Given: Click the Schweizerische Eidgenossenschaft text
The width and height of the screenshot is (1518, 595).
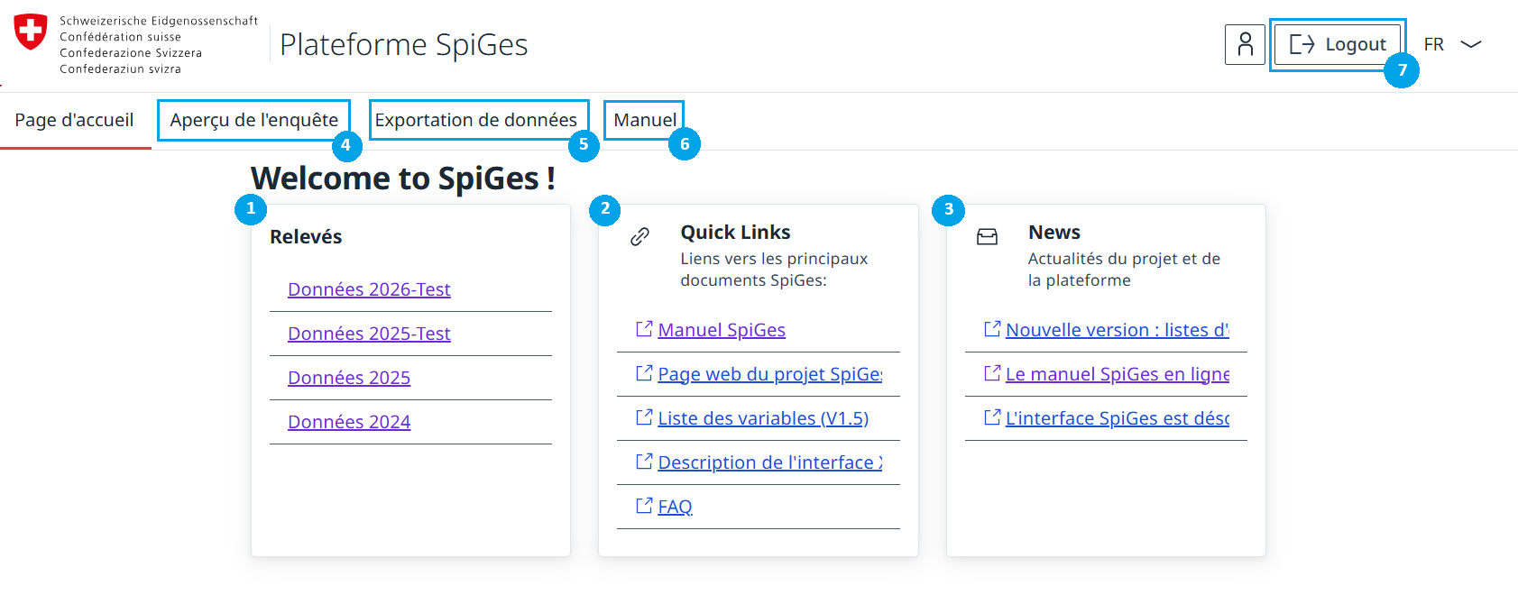Looking at the screenshot, I should pyautogui.click(x=159, y=21).
